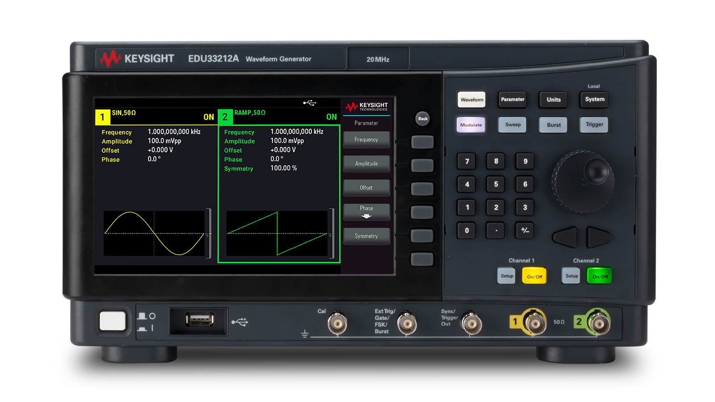Select the Symmetry menu item on screen

click(x=366, y=236)
